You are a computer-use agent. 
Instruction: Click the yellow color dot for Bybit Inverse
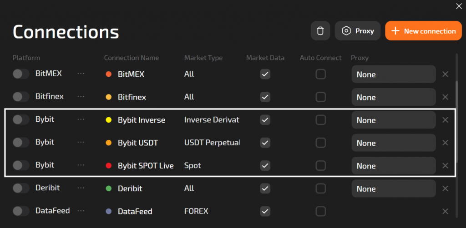coord(109,120)
